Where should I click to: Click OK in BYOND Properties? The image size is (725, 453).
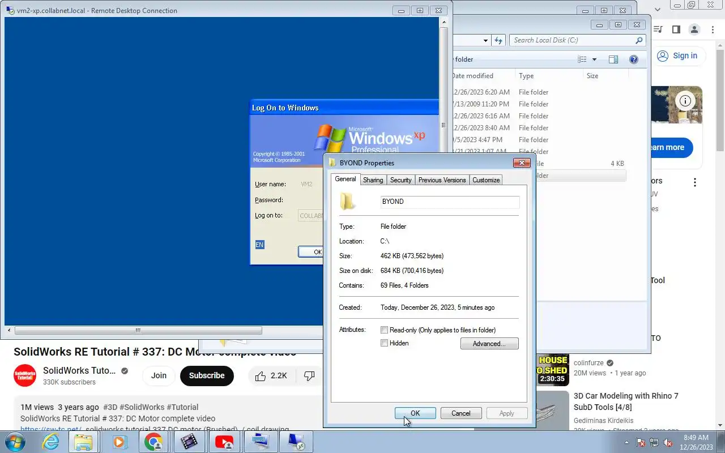click(415, 413)
